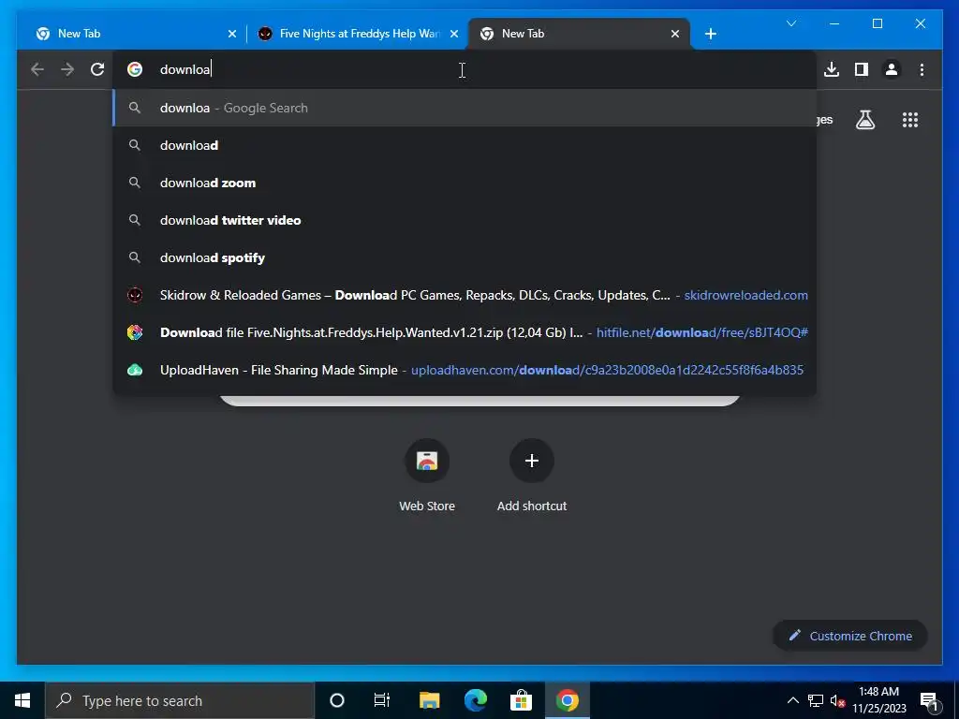Choose the 'download zoom' suggestion
This screenshot has height=719, width=959.
pyautogui.click(x=465, y=183)
